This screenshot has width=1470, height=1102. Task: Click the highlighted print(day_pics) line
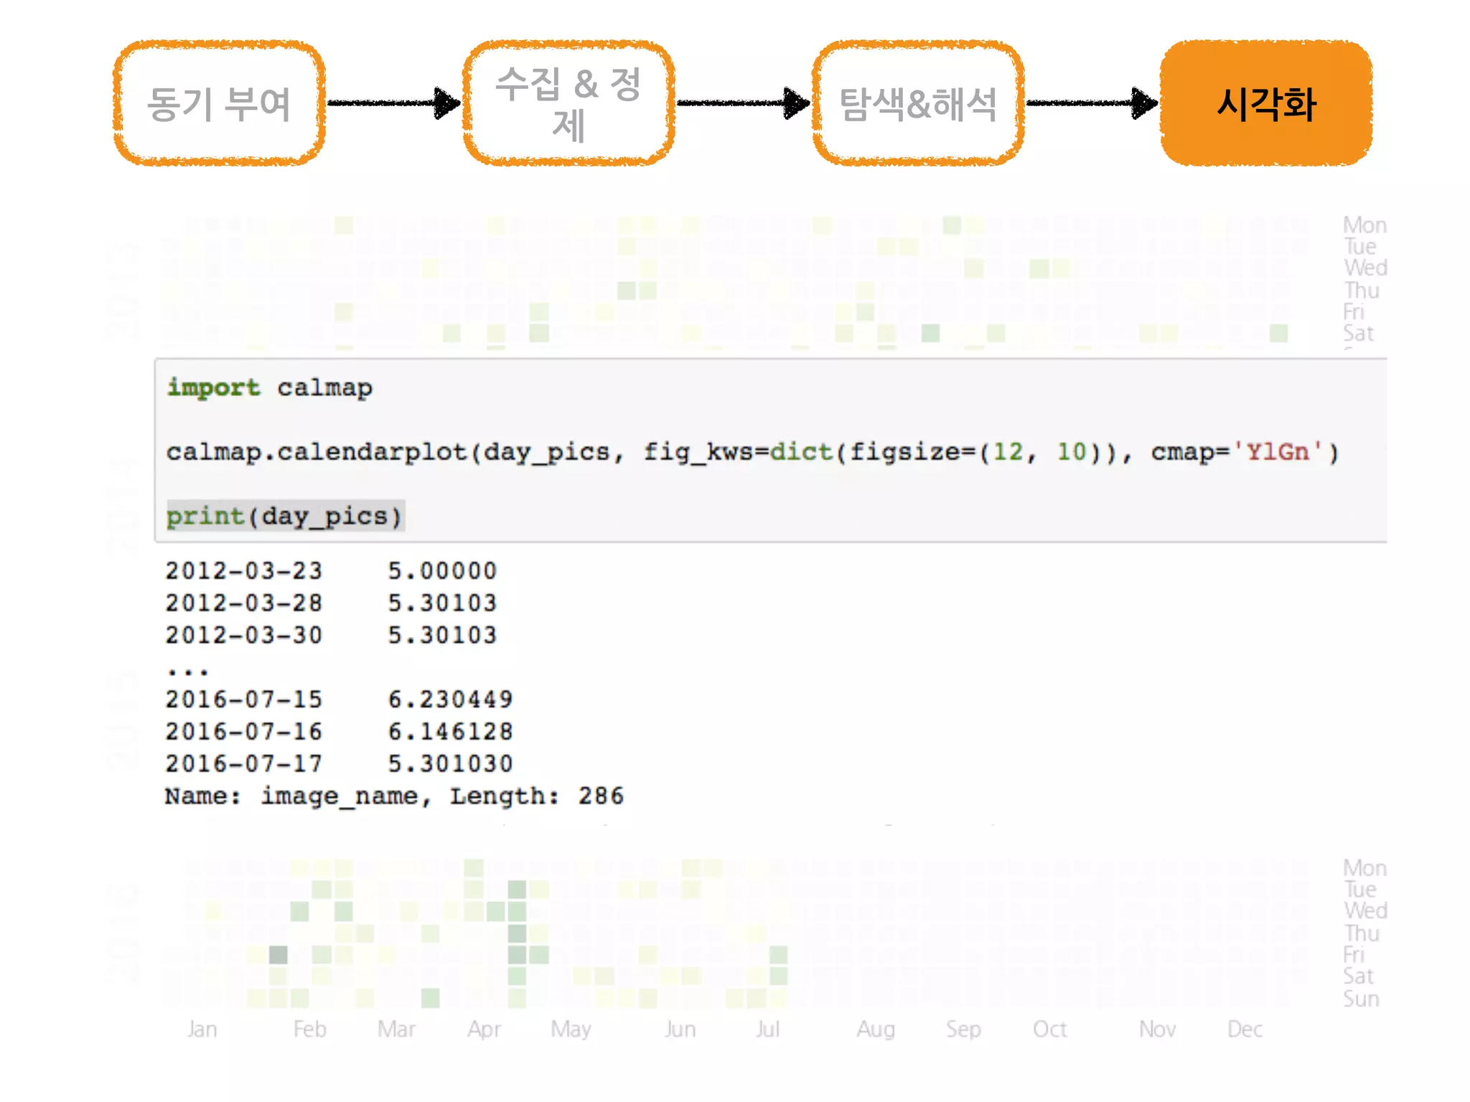[285, 516]
